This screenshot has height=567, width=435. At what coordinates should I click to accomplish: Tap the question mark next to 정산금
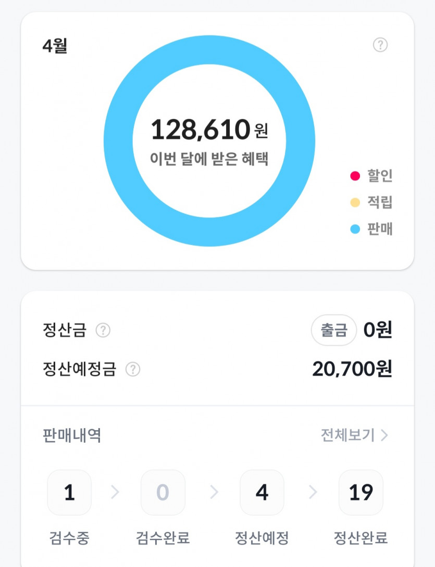(x=103, y=330)
